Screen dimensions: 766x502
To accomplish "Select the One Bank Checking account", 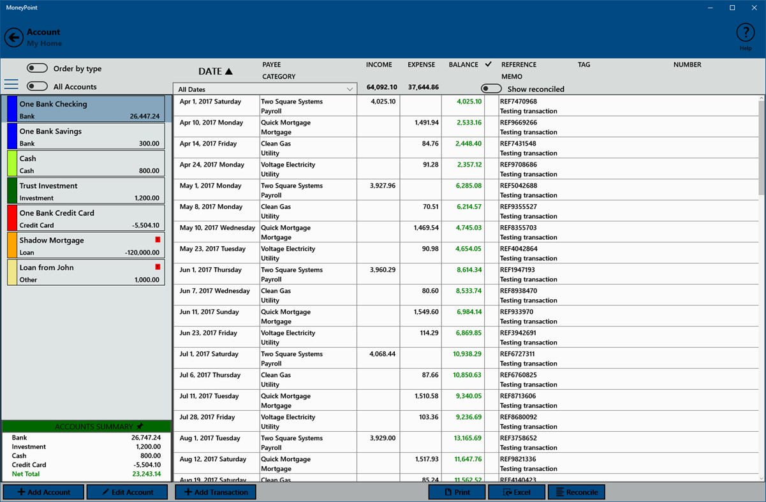I will pyautogui.click(x=86, y=108).
